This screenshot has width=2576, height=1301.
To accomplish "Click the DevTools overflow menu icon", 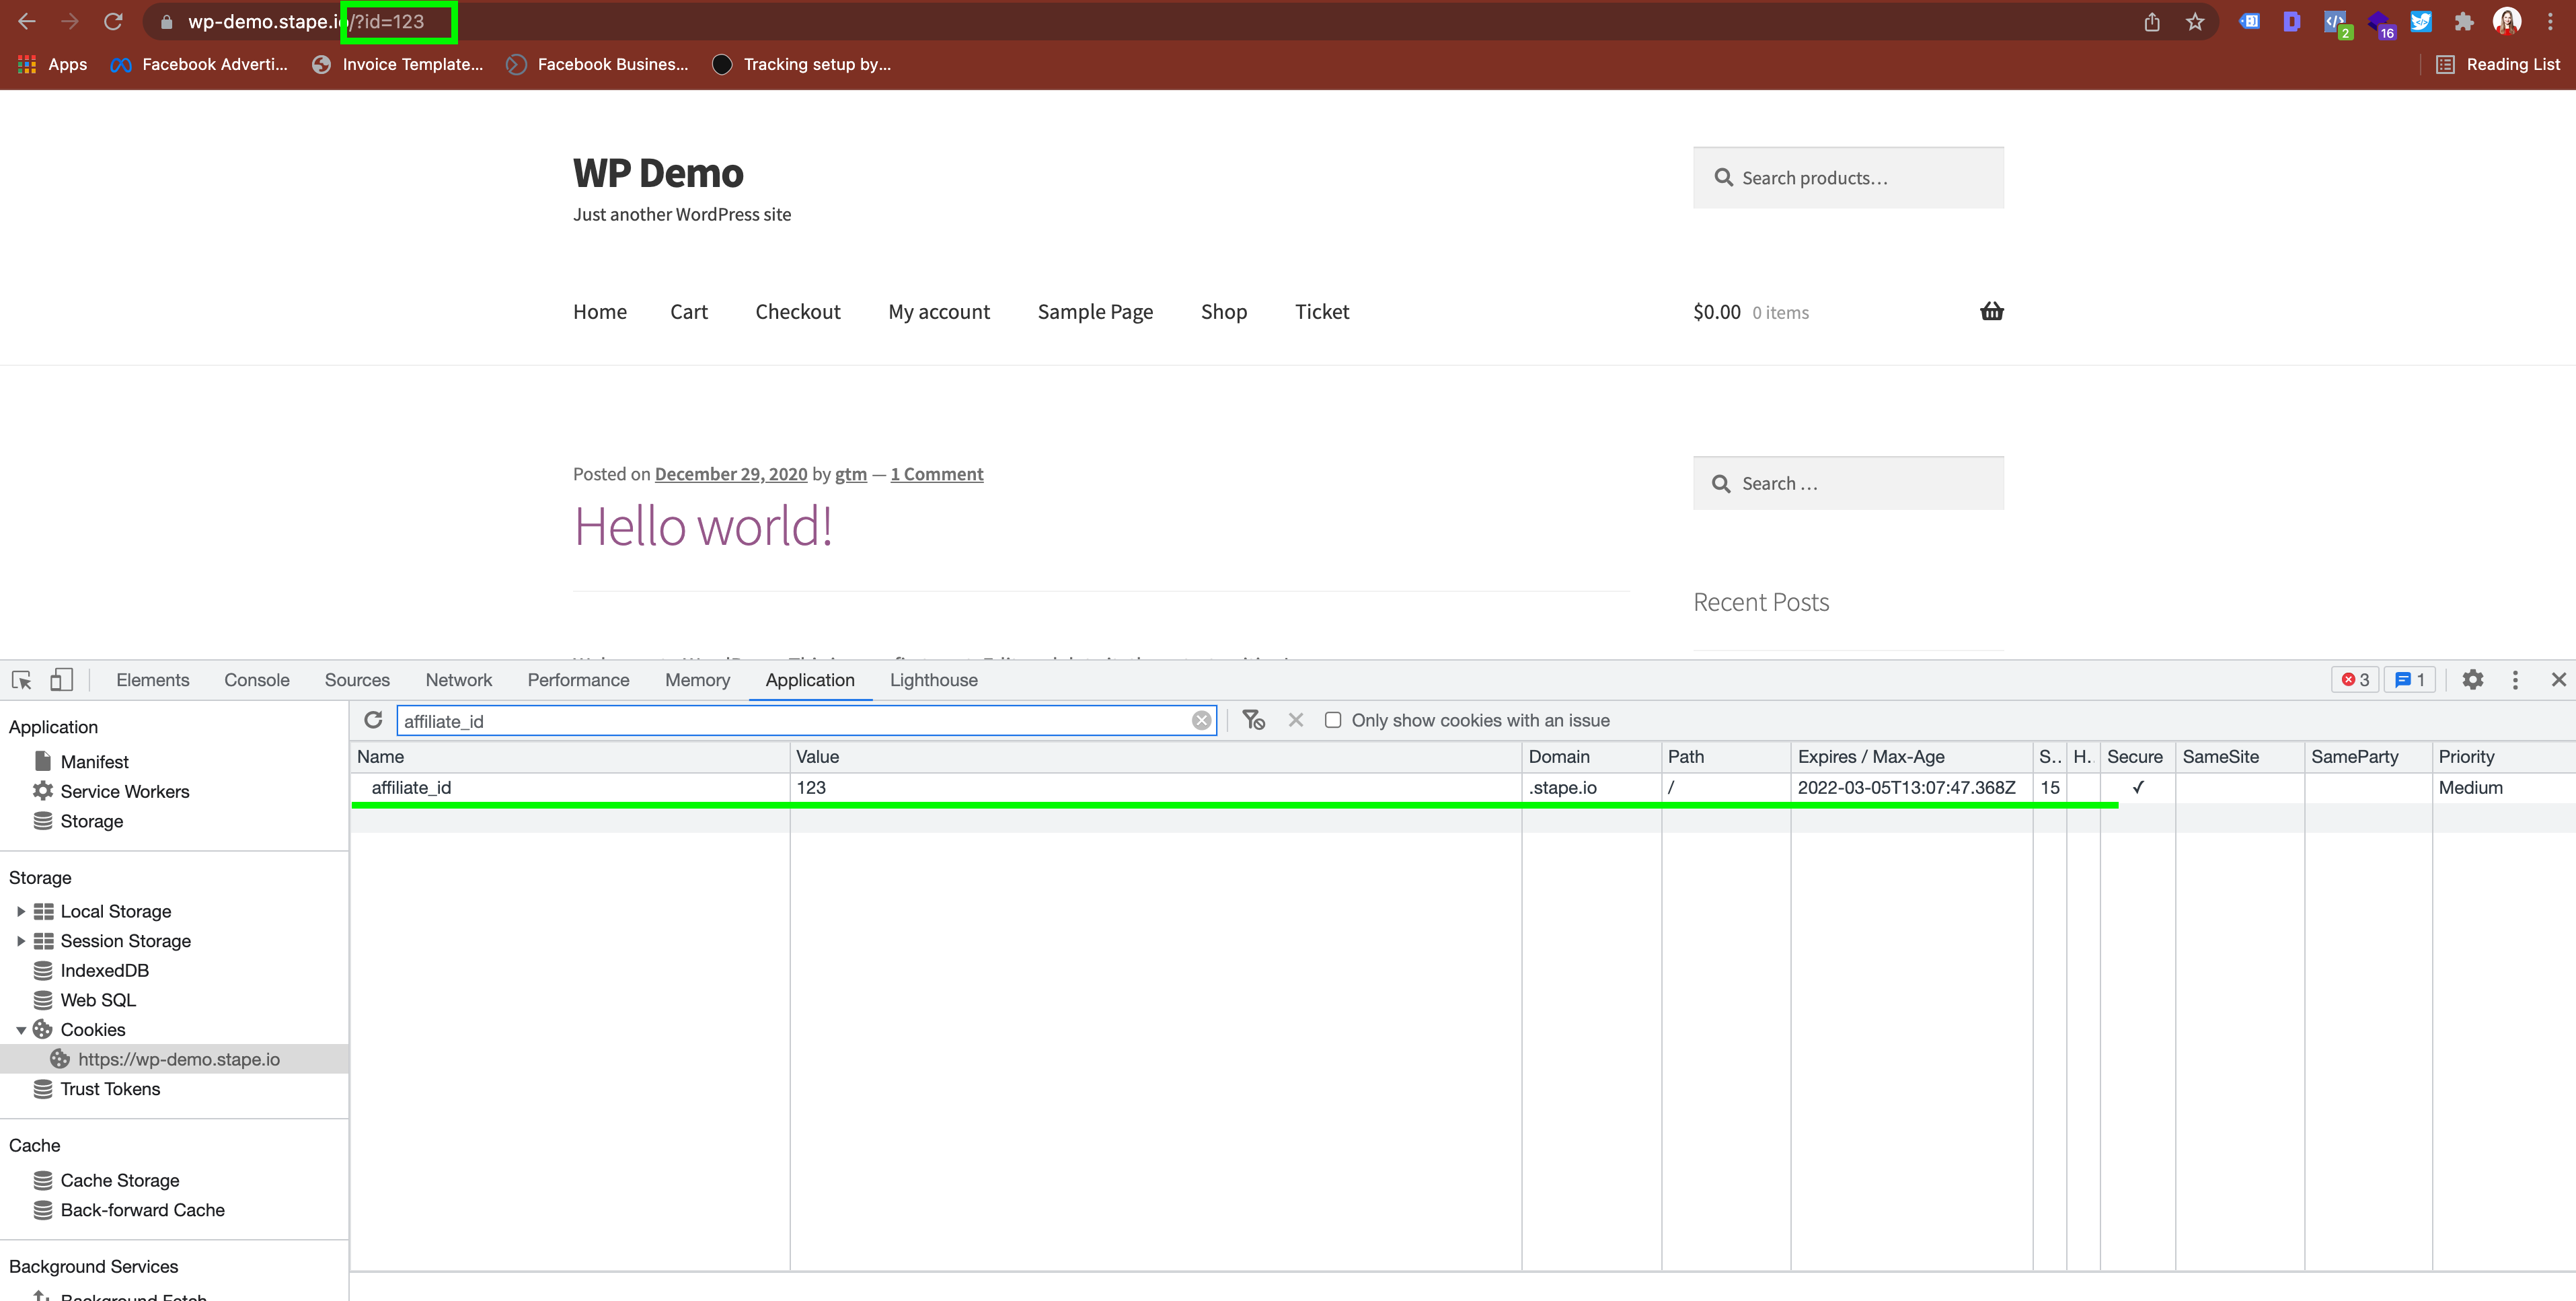I will coord(2516,679).
